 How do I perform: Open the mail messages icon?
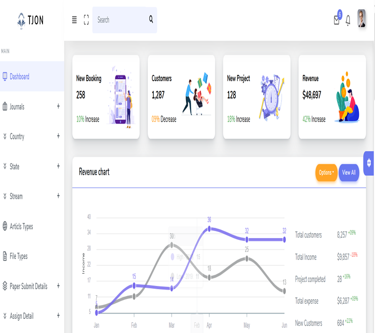(337, 20)
